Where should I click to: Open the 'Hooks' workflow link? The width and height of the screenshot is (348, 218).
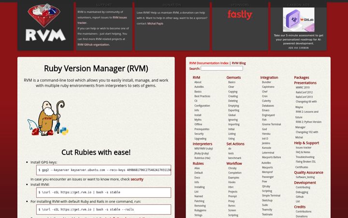[x=232, y=182]
